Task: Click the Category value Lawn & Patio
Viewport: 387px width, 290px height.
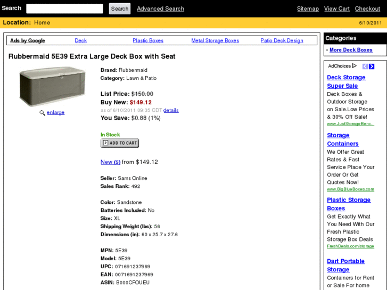Action: coord(142,78)
